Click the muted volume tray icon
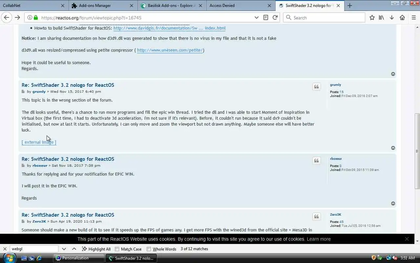 tap(394, 258)
